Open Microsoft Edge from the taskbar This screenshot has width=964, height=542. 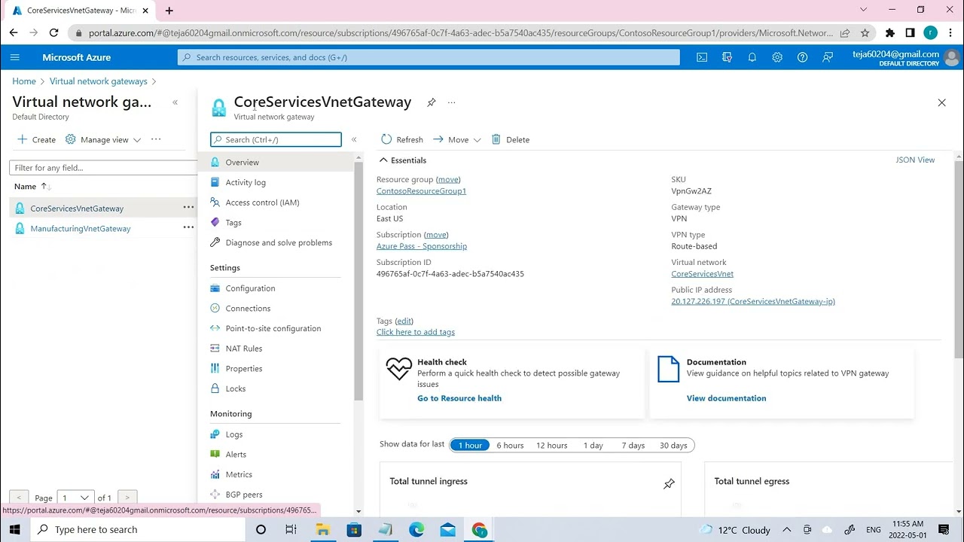[416, 530]
